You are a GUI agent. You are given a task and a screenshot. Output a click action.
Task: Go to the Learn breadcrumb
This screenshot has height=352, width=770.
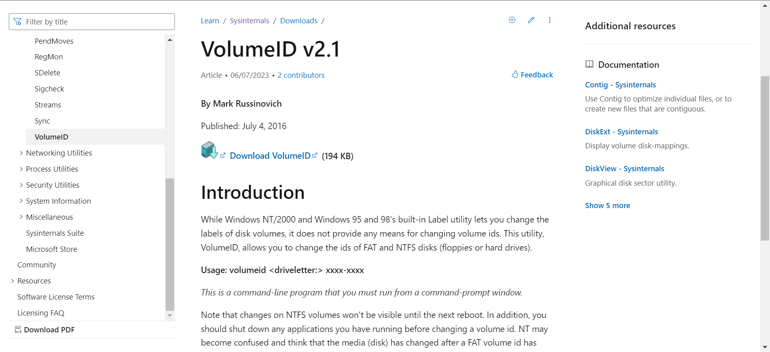(210, 20)
